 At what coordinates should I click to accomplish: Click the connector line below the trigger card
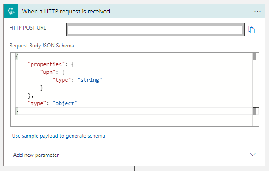click(x=134, y=168)
